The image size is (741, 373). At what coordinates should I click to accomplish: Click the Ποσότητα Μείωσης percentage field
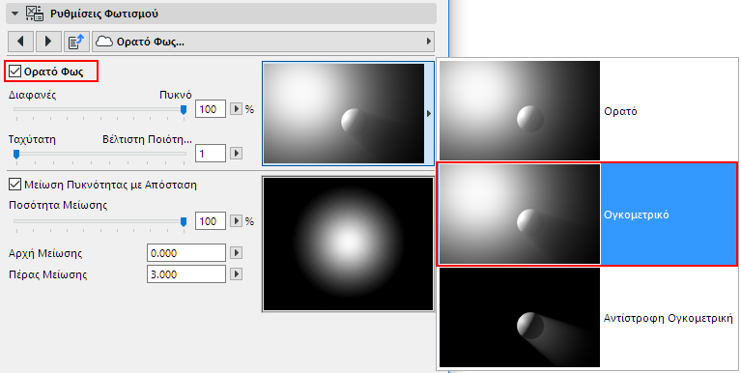click(211, 221)
